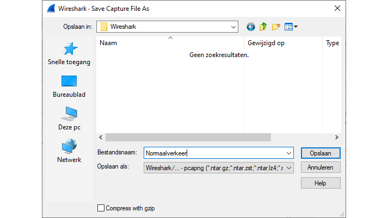The image size is (388, 218).
Task: Expand the Opslaan in folder dropdown
Action: click(x=233, y=27)
